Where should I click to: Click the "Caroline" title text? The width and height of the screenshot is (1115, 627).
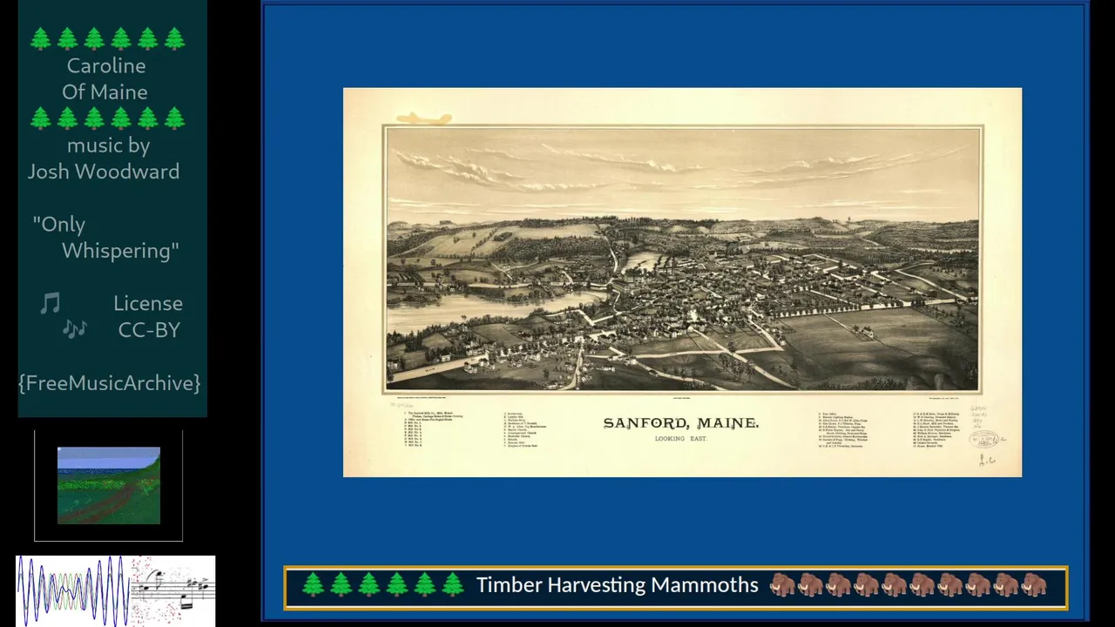click(106, 65)
